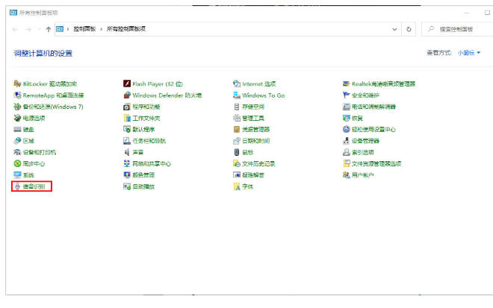Open the BitLocker 驱动器加密 icon
493x308 pixels.
[x=17, y=84]
